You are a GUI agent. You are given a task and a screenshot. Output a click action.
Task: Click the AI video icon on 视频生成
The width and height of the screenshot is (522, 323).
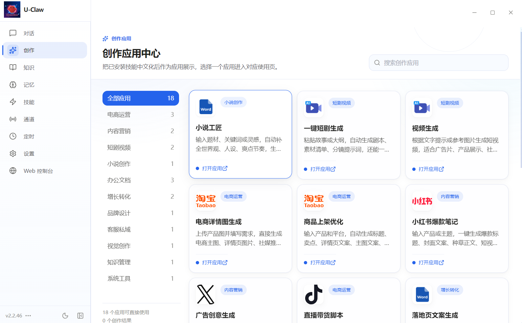[422, 108]
